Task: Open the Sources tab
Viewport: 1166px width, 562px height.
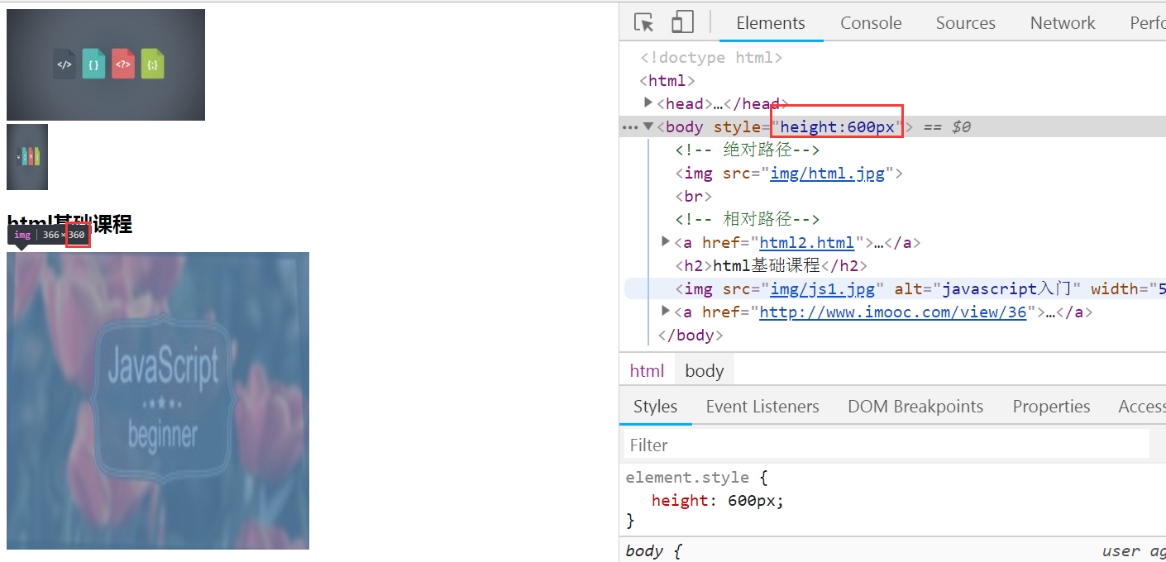Action: pos(965,23)
